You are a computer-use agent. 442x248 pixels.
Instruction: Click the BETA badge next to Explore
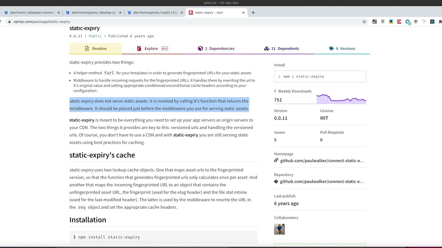point(165,49)
